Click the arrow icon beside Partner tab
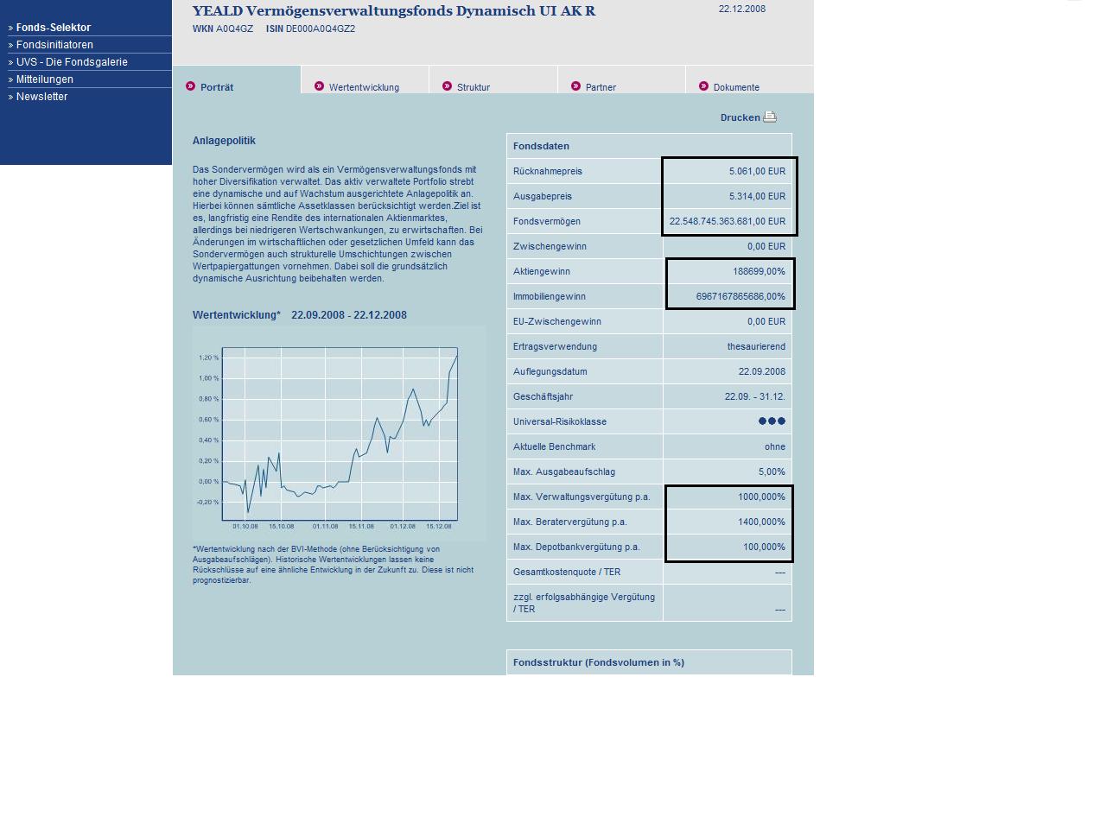The width and height of the screenshot is (1106, 829). coord(575,85)
